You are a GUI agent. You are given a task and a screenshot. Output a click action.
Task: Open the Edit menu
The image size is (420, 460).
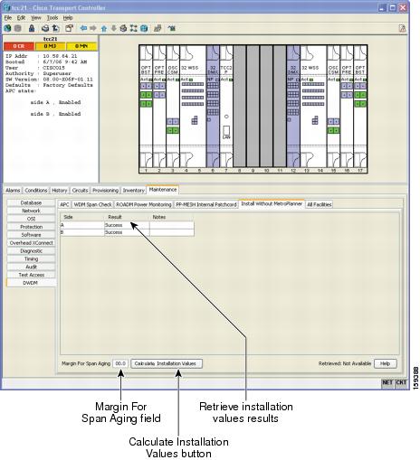click(21, 18)
